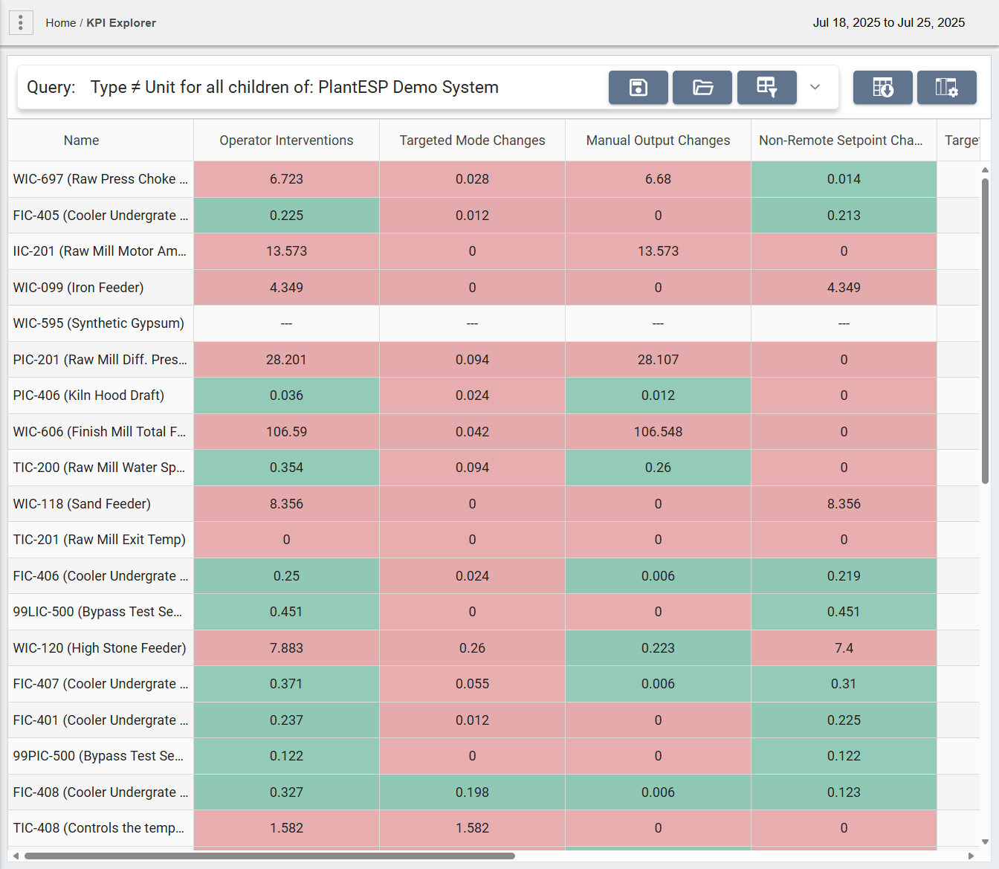Select WIC-099 (Iron Feeder) row name
999x869 pixels.
[x=101, y=288]
